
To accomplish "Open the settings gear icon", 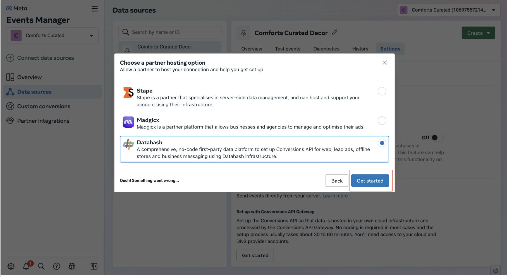I will 11,266.
